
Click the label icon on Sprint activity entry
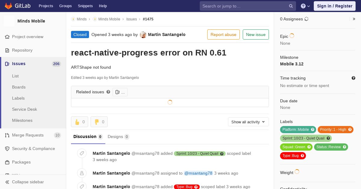click(82, 153)
